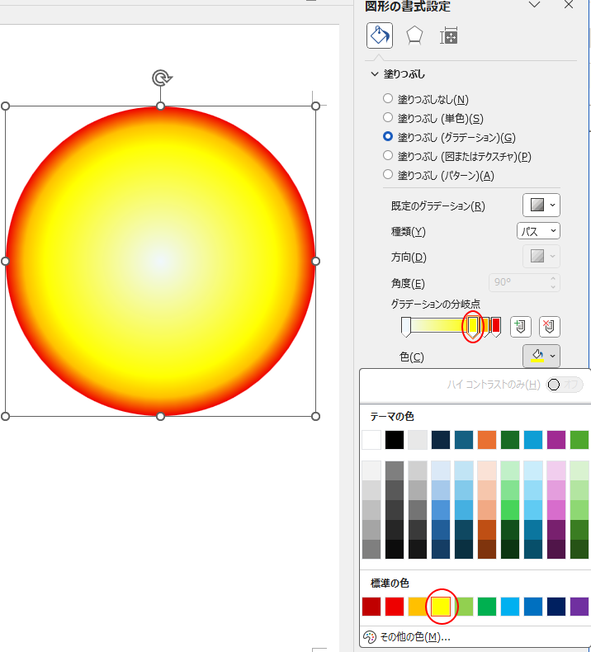Open the Fill & Line tab icon

[380, 35]
